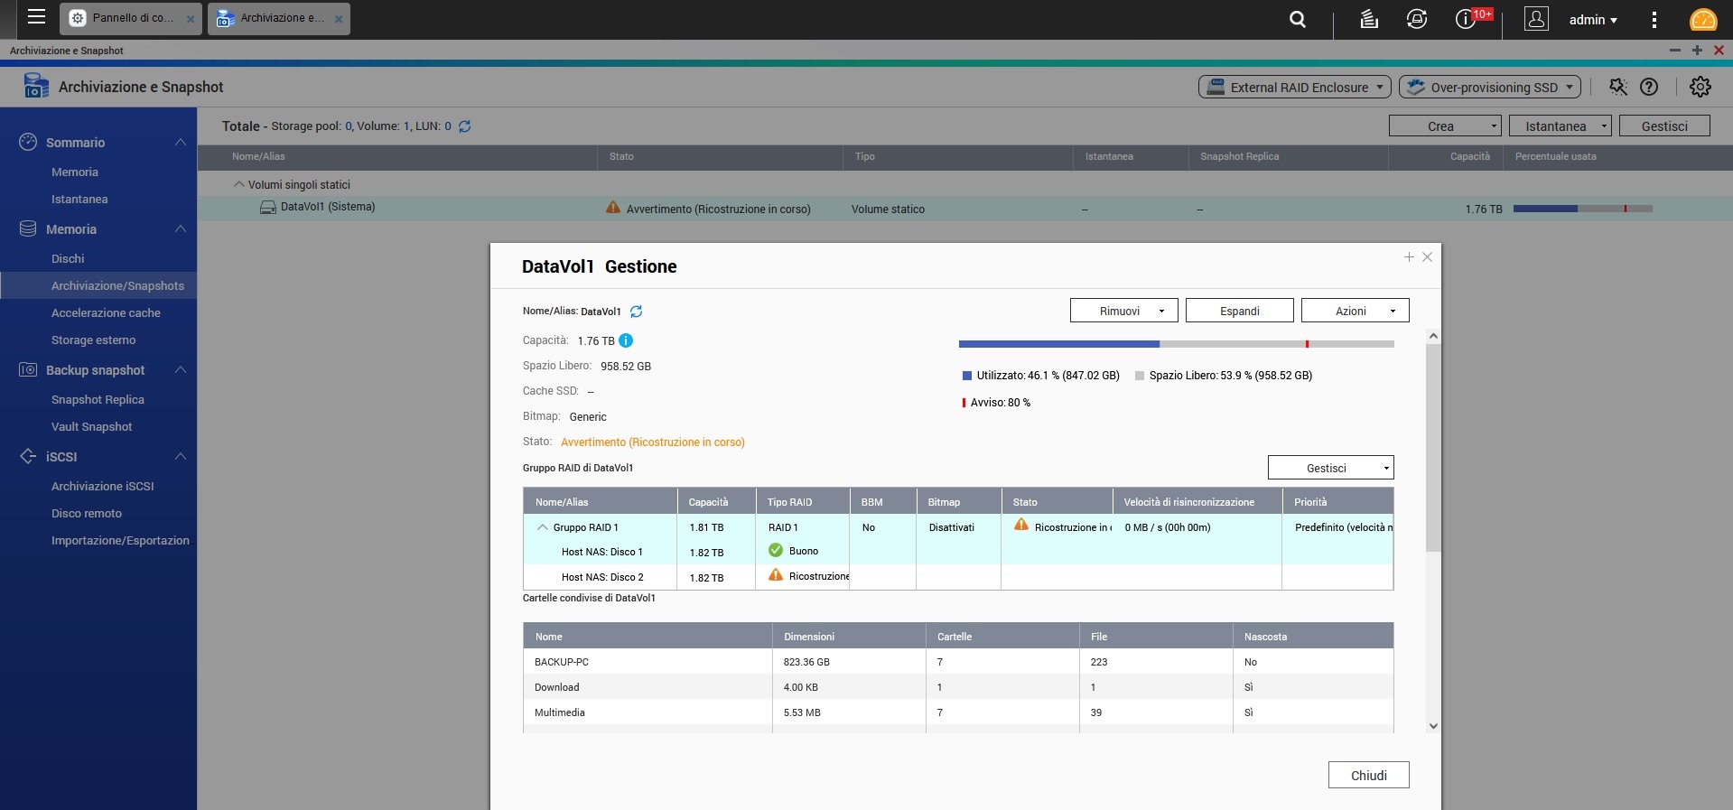
Task: Open global settings gear icon
Action: (1700, 87)
